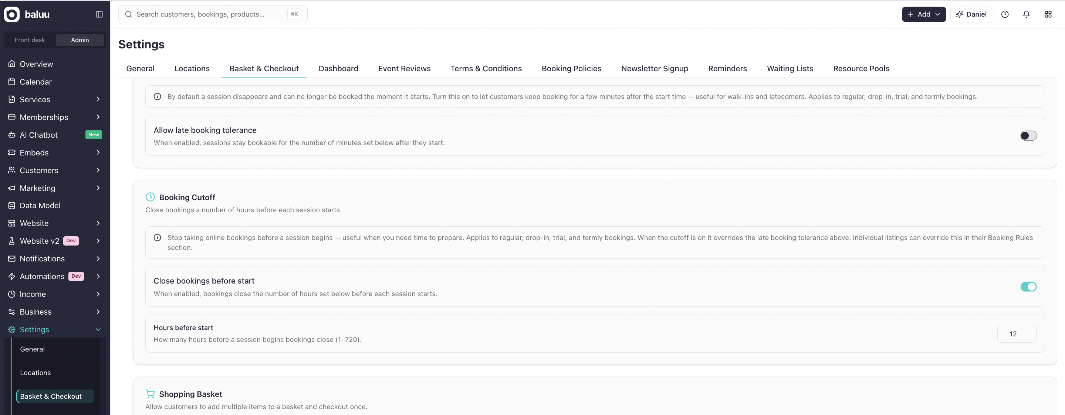Click the Data Model database icon
1065x415 pixels.
click(x=11, y=206)
